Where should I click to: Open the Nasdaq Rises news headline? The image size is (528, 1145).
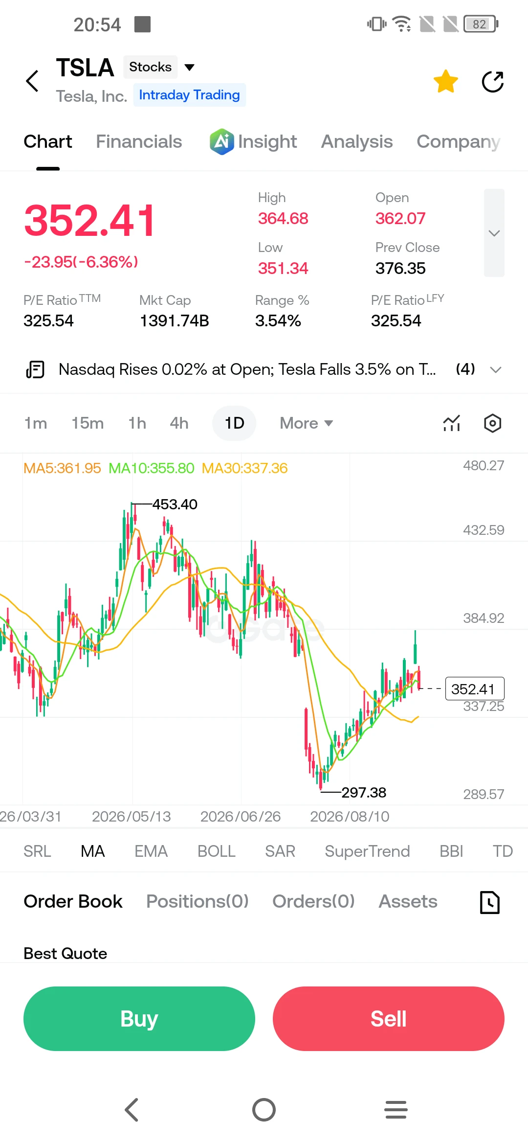click(247, 369)
